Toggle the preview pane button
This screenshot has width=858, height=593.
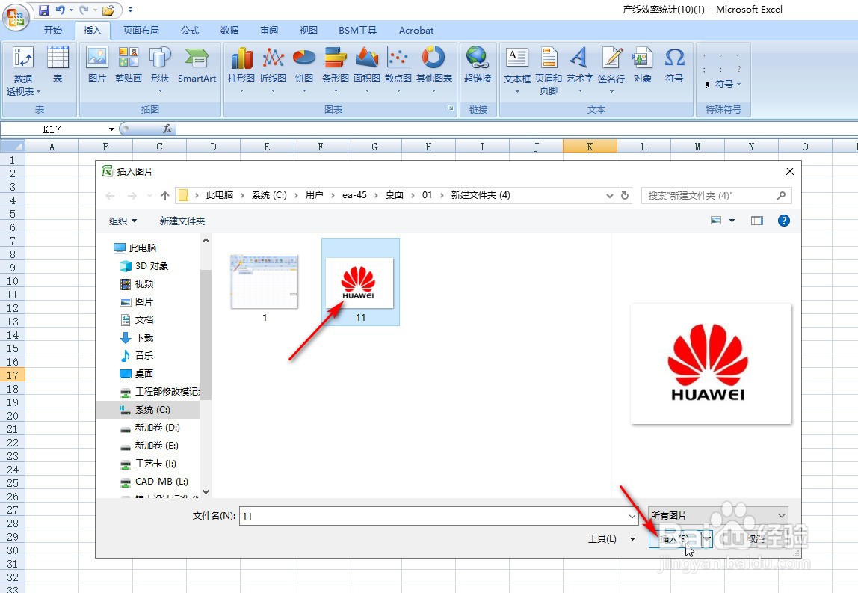(757, 221)
